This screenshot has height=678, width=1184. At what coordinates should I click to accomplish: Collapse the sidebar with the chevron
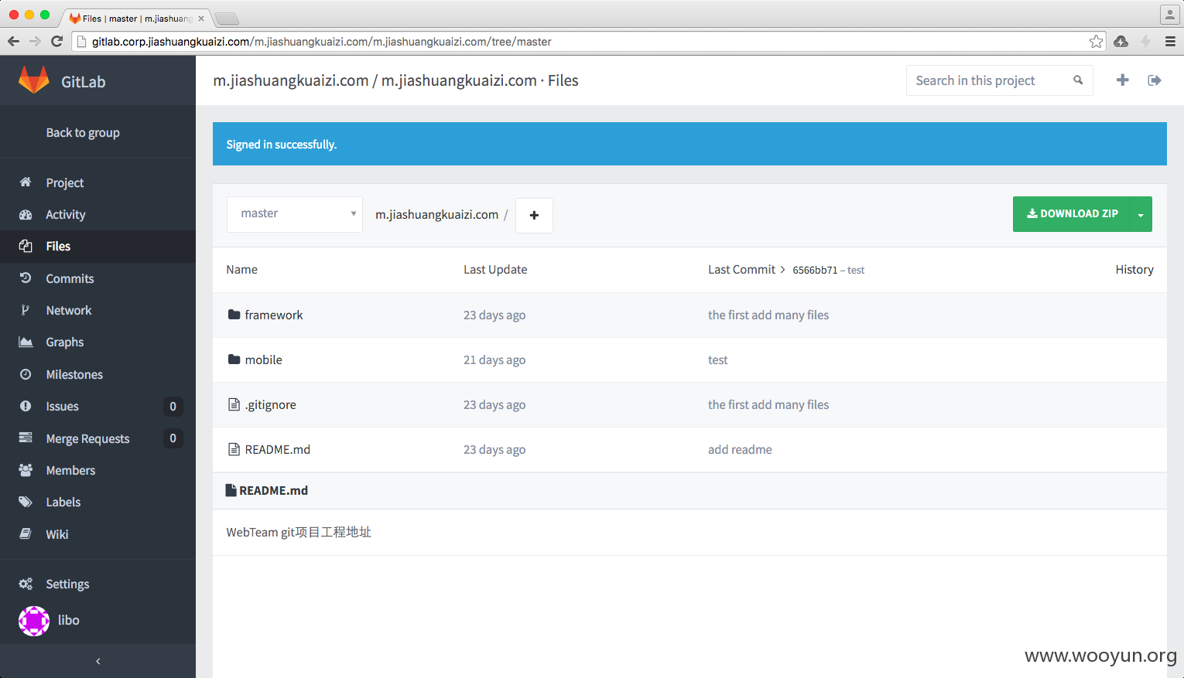[x=98, y=661]
